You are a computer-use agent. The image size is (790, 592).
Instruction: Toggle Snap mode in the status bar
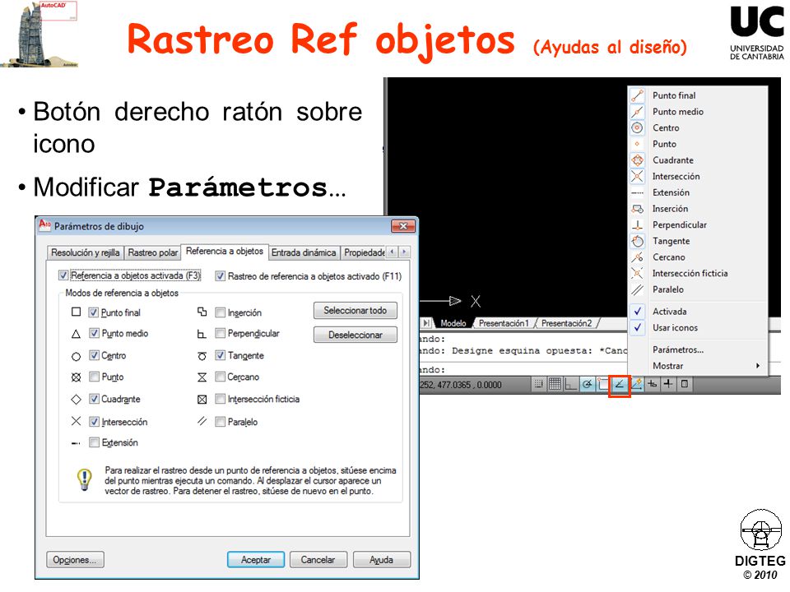pos(538,385)
